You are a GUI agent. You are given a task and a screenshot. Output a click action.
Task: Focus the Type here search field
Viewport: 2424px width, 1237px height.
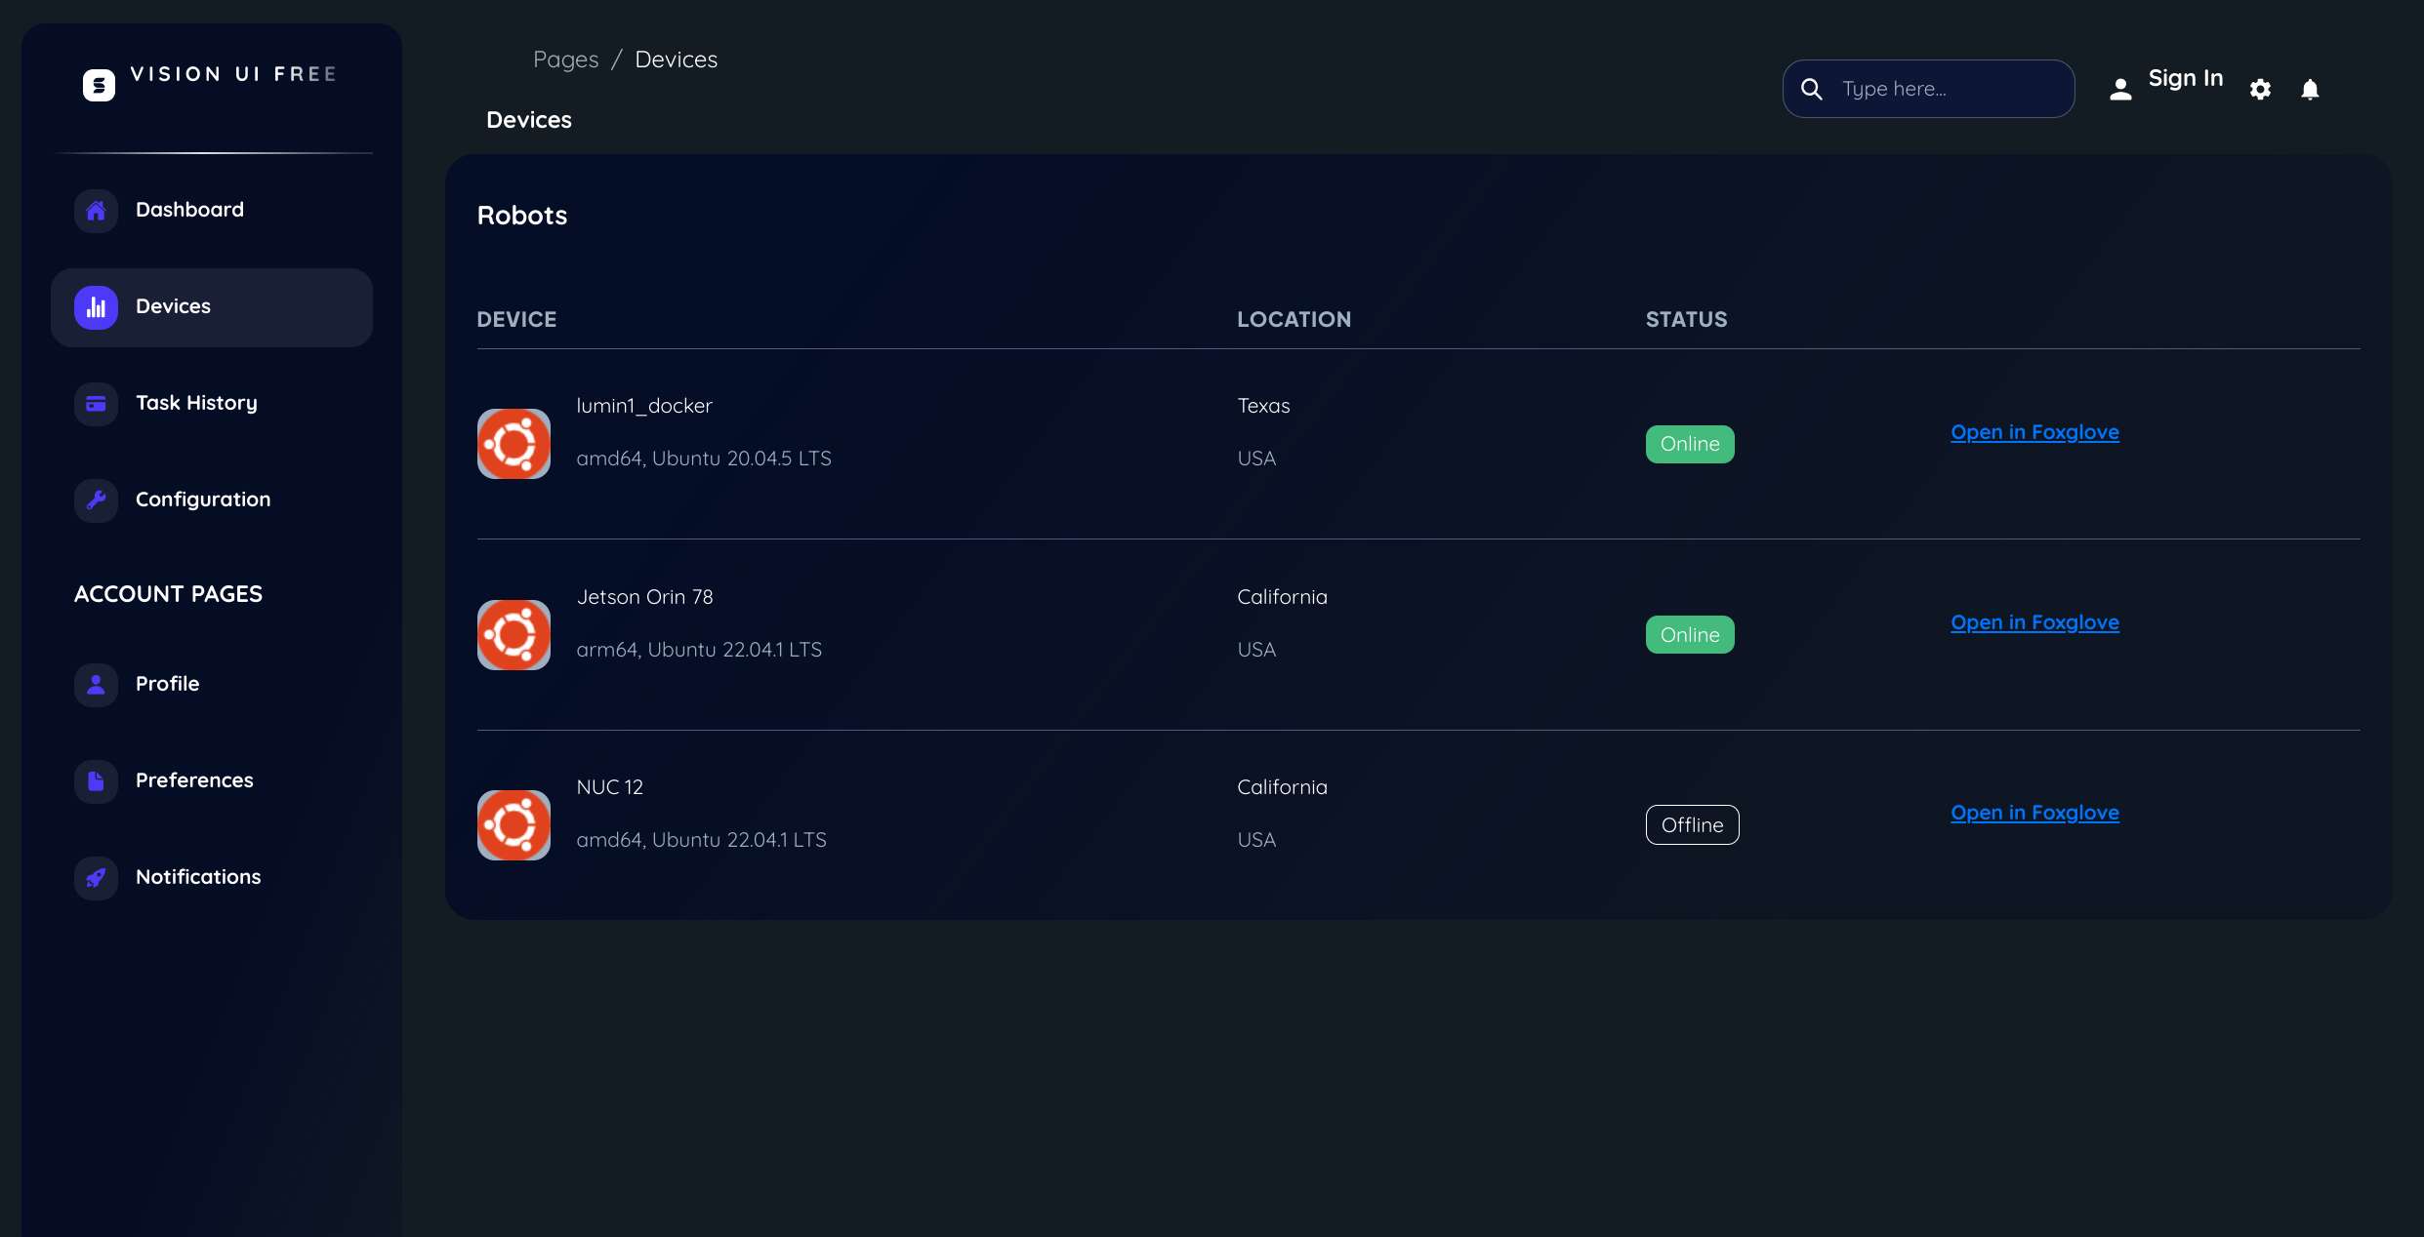coord(1948,89)
